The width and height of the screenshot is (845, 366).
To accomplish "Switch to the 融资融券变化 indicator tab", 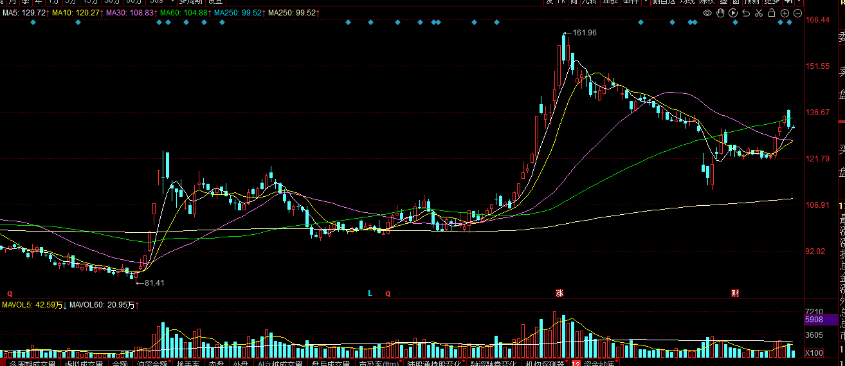I will coord(493,363).
